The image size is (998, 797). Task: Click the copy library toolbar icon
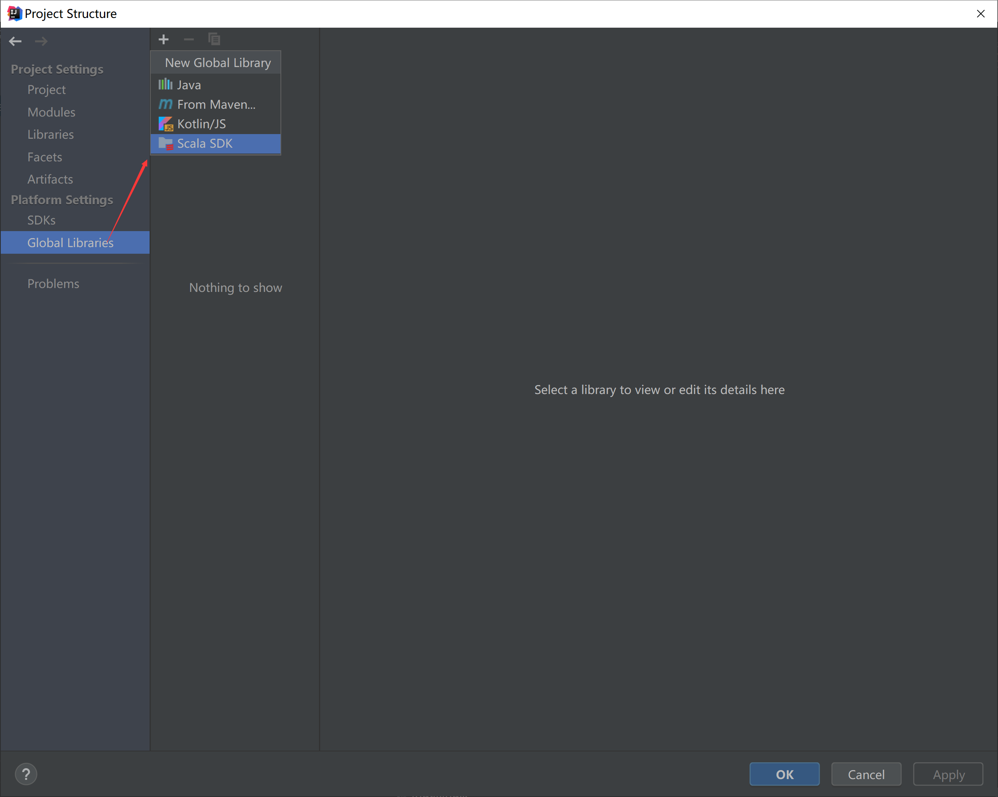(214, 40)
